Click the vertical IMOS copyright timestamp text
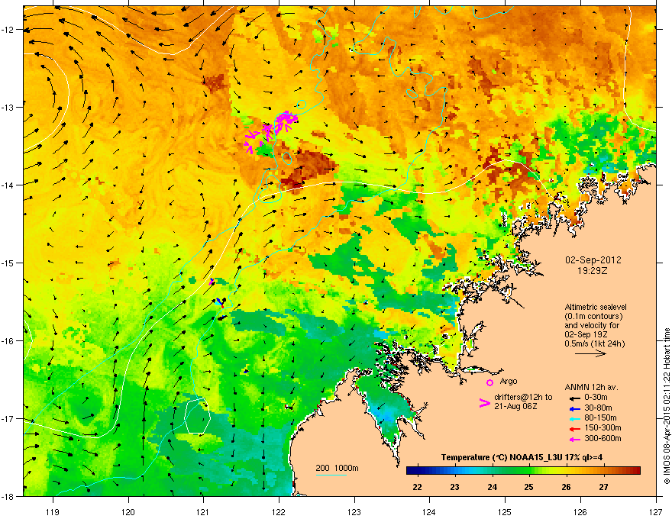 [667, 406]
